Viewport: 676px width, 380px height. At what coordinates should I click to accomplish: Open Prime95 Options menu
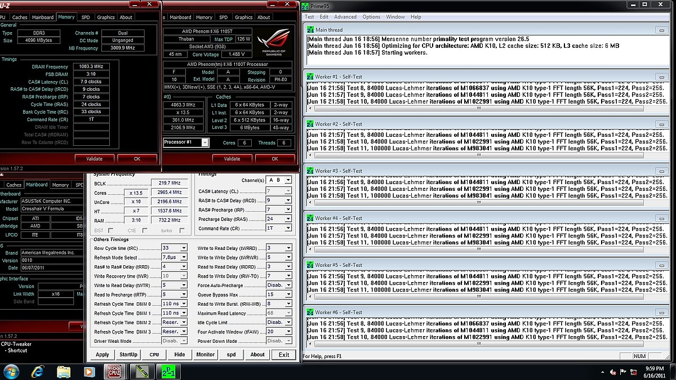click(371, 17)
